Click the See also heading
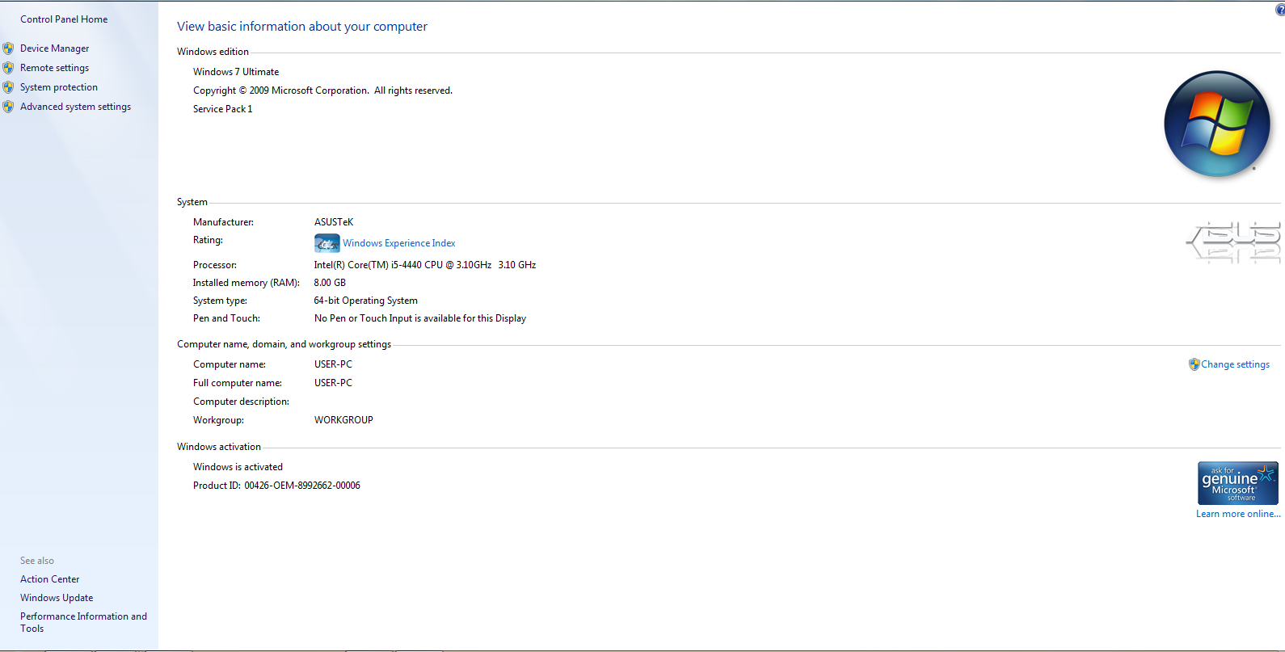Screen dimensions: 1285x652 pos(37,561)
